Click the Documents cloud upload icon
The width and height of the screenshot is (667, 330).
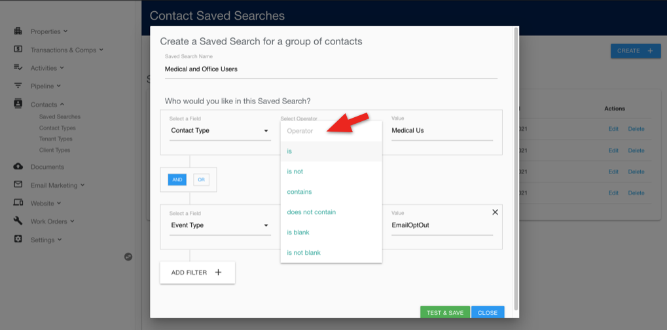tap(18, 166)
